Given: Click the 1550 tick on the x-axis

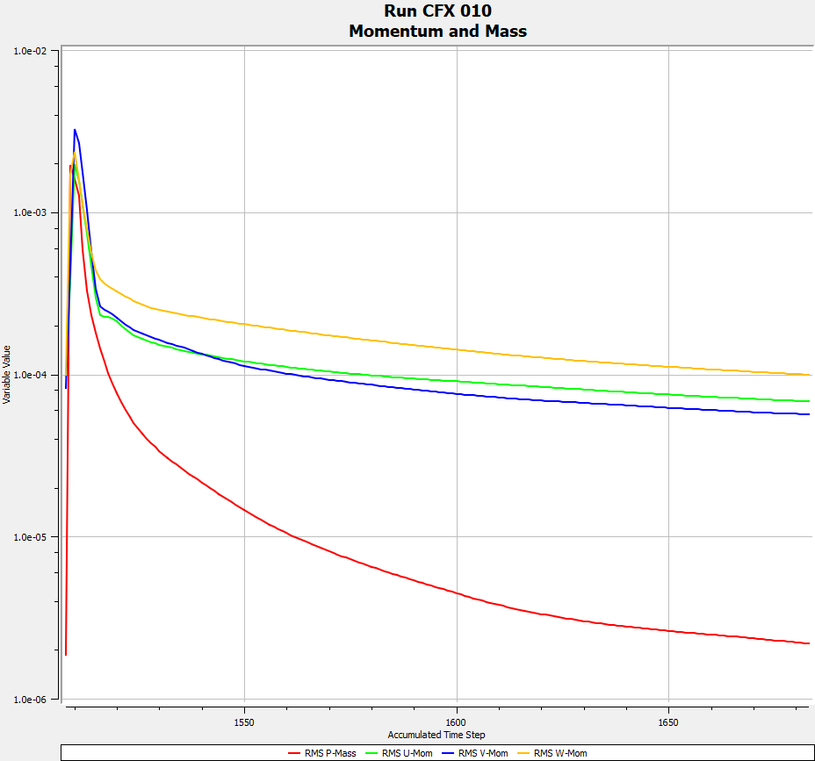Looking at the screenshot, I should tap(244, 722).
